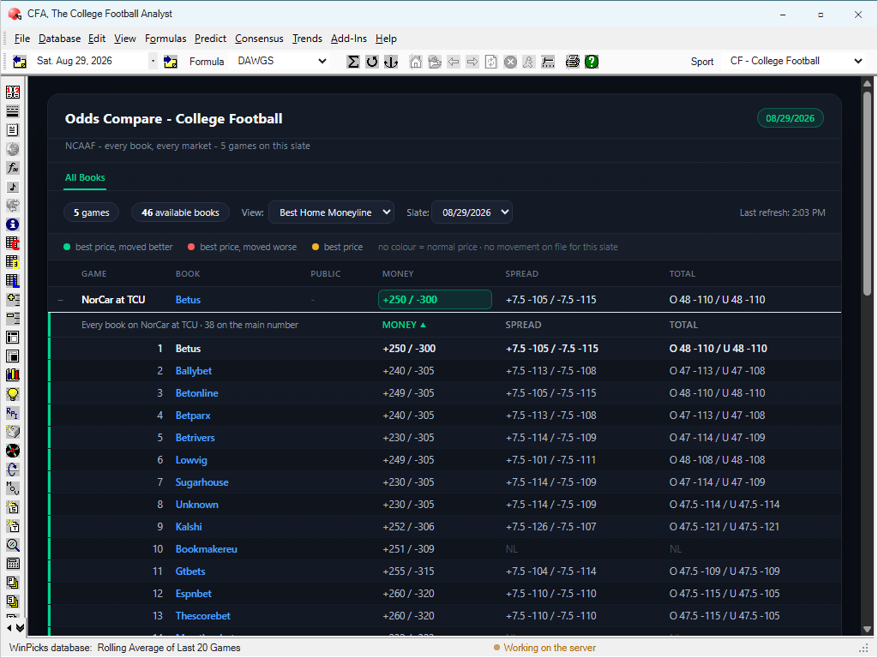Open the date picker dropdown arrow
This screenshot has width=878, height=658.
(x=153, y=61)
